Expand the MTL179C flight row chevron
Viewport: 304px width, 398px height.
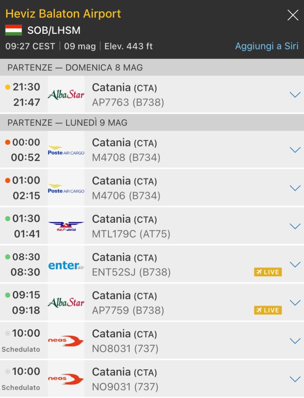(x=295, y=226)
